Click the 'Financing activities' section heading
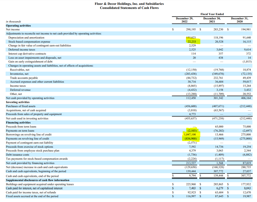 [x=18, y=122]
